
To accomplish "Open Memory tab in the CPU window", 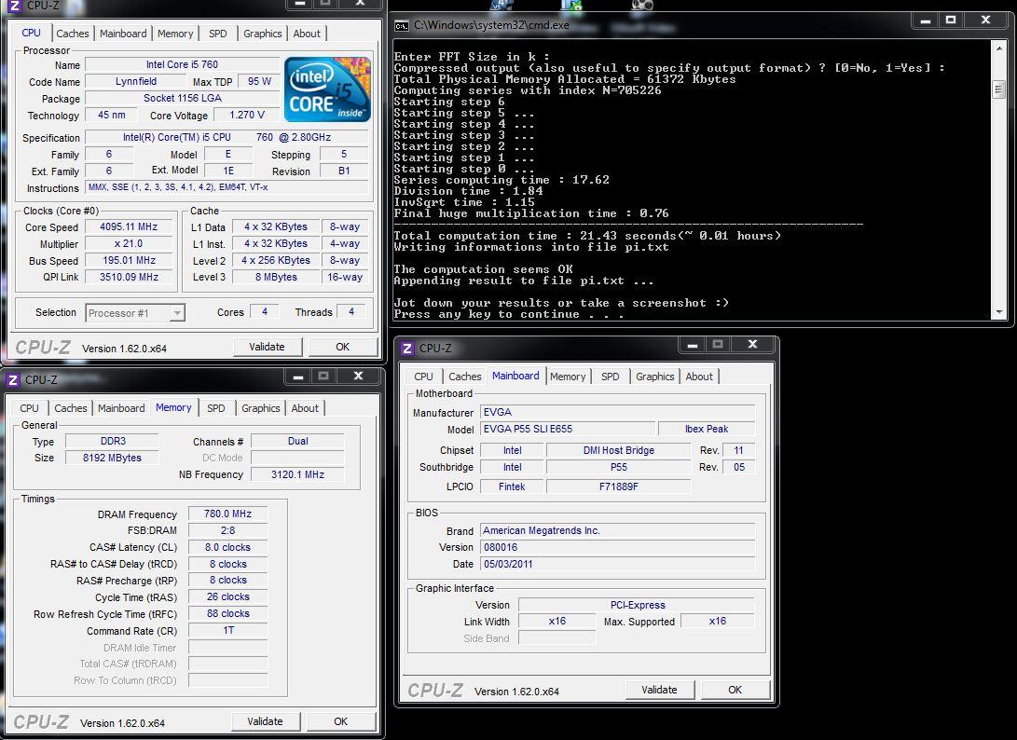I will 175,34.
